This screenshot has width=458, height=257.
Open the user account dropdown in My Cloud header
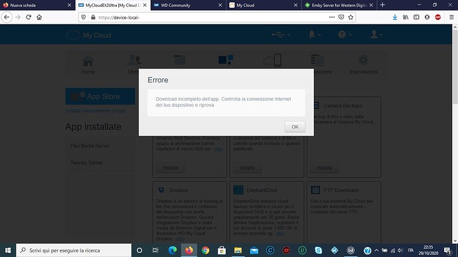click(x=376, y=35)
